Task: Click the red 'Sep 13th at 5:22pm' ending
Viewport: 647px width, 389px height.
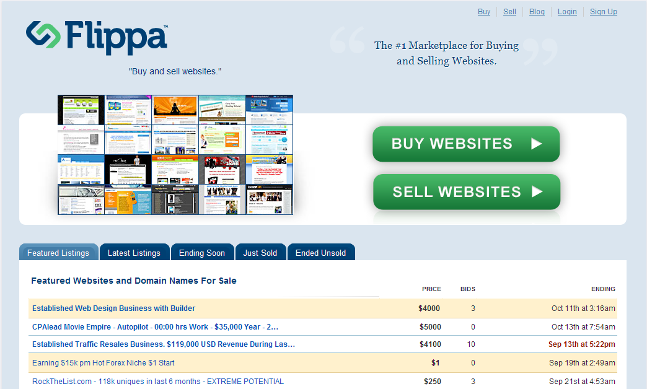Action: (x=582, y=344)
